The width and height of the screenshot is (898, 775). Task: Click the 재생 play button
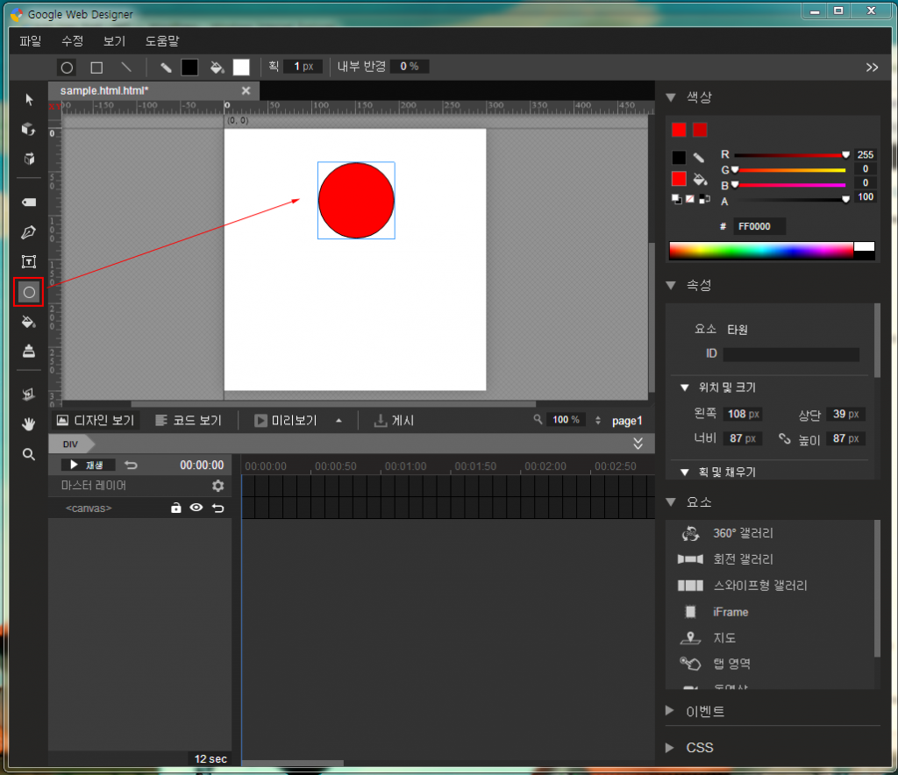click(x=87, y=465)
